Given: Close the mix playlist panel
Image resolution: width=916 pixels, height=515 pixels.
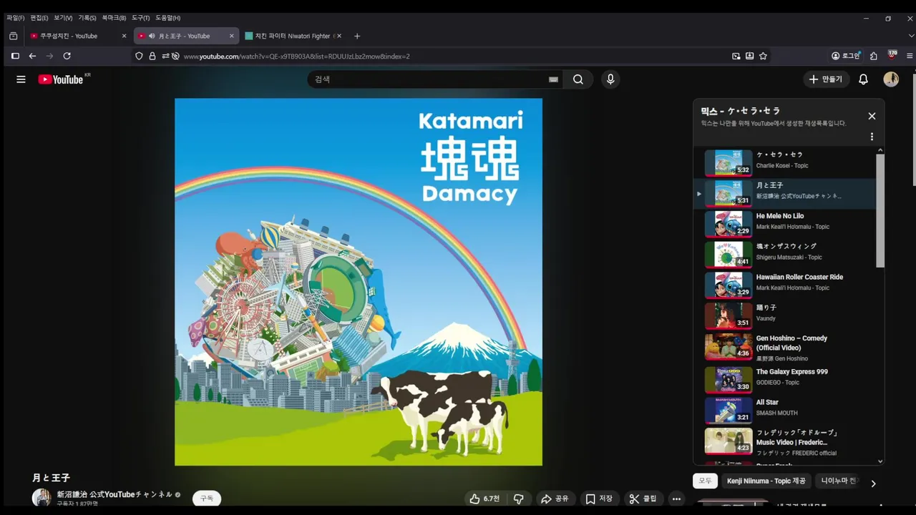Looking at the screenshot, I should click(x=872, y=116).
